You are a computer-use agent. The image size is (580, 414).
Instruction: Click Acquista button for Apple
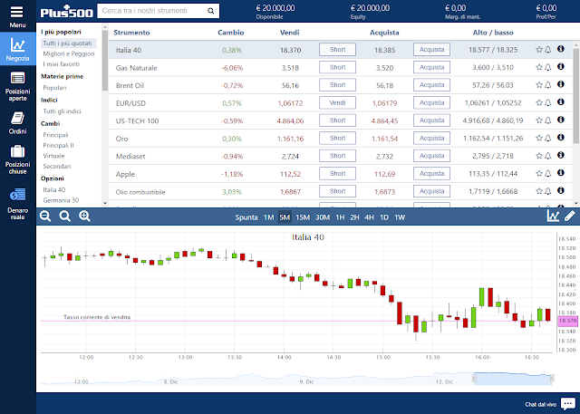point(431,173)
